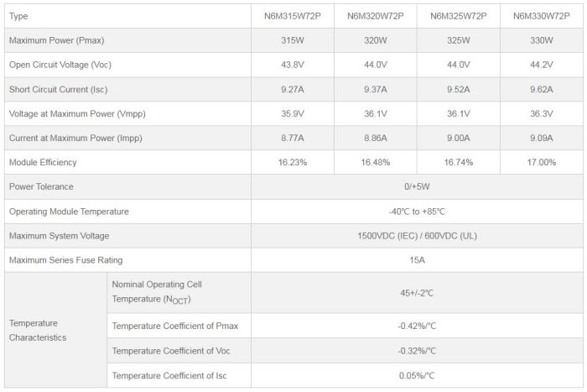The image size is (587, 392).
Task: Click the 17.00% module efficiency value
Action: (x=542, y=162)
